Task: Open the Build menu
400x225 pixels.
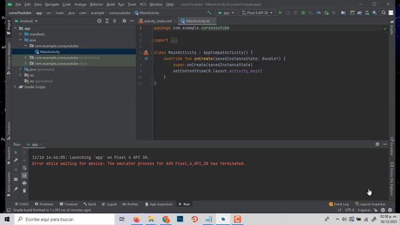Action: (x=111, y=4)
